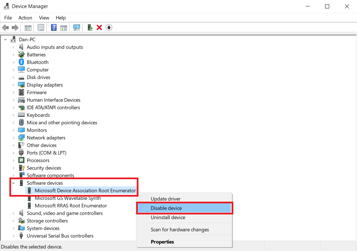Click the Device Manager title bar icon
357x251 pixels.
click(6, 6)
